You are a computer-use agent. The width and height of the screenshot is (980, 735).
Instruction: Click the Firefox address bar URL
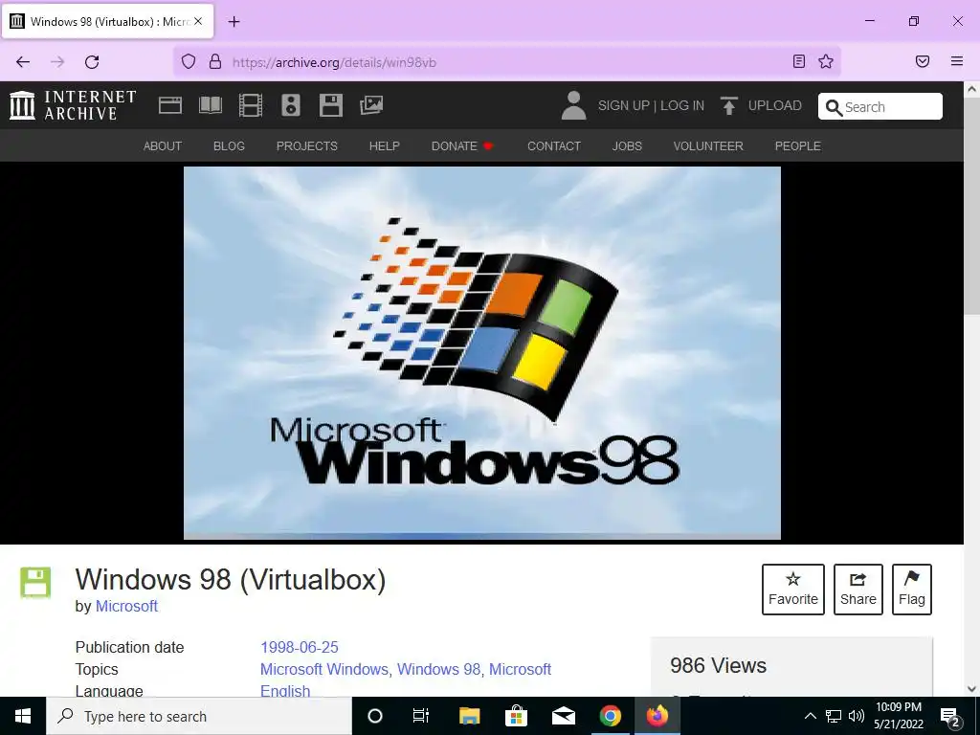pos(334,62)
